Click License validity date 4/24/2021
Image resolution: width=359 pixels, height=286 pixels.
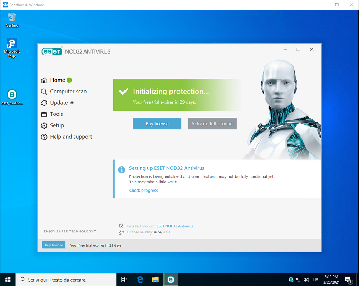(x=162, y=232)
